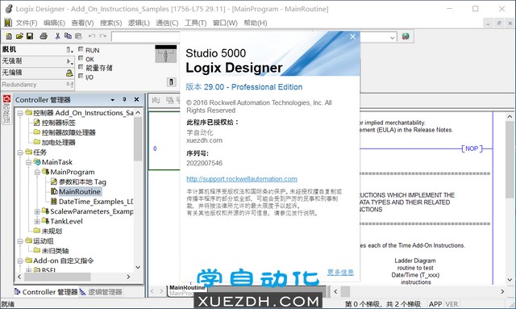Viewport: 516px width, 309px height.
Task: Select DateTime_Examples_LD routine in tree
Action: point(96,202)
